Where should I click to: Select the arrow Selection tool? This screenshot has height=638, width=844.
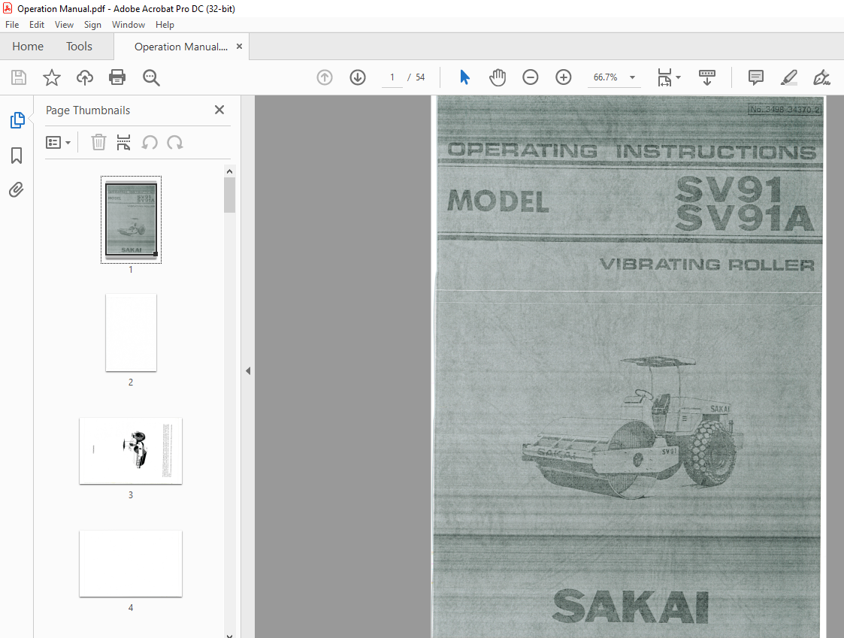coord(465,77)
